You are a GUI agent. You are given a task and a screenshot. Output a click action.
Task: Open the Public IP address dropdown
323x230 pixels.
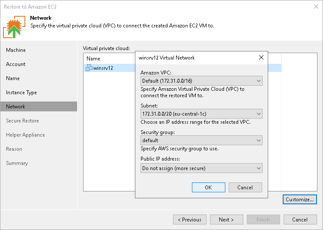click(x=201, y=168)
